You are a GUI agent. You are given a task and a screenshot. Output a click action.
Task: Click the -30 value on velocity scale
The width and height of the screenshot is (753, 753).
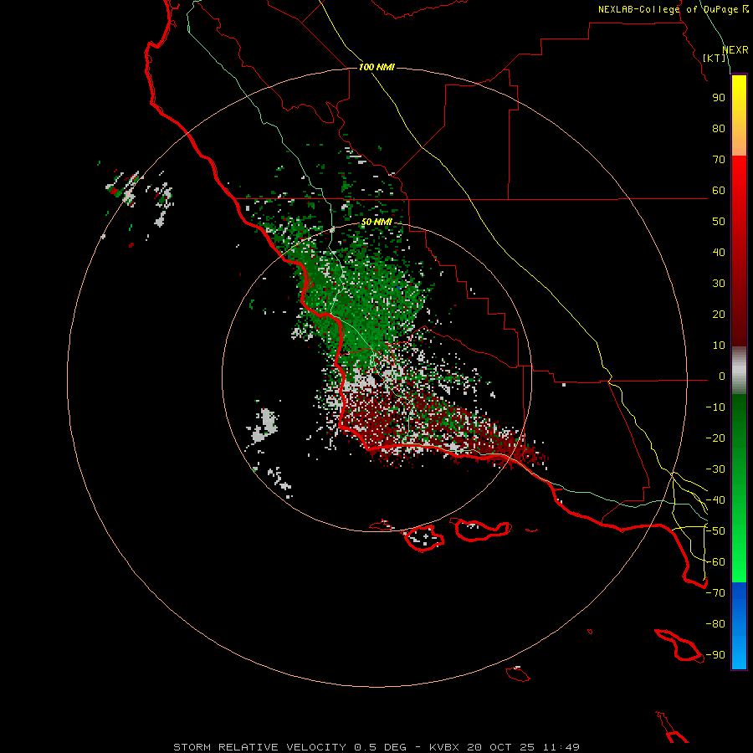(x=715, y=469)
